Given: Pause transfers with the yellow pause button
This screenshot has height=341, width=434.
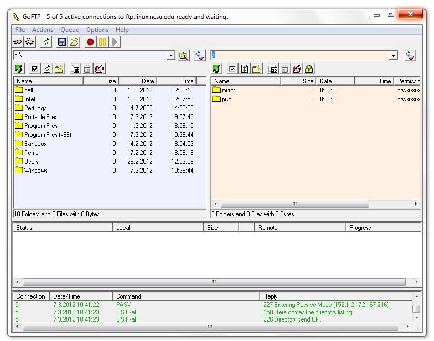Looking at the screenshot, I should click(102, 42).
